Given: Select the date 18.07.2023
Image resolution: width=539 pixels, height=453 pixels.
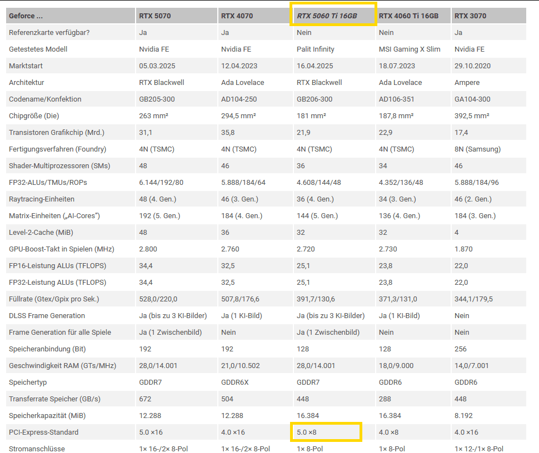Looking at the screenshot, I should click(397, 66).
